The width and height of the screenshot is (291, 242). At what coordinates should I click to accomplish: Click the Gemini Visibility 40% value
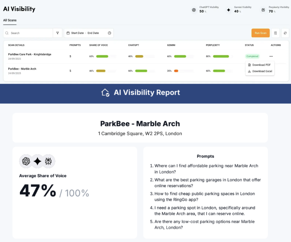(237, 11)
